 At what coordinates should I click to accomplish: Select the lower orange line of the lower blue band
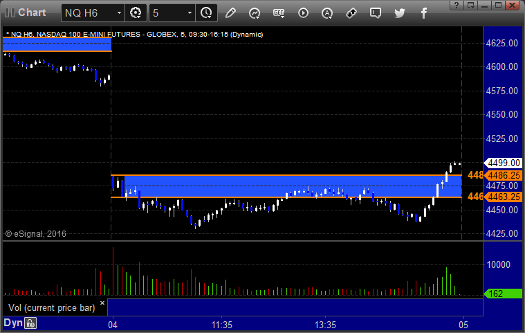pos(286,197)
